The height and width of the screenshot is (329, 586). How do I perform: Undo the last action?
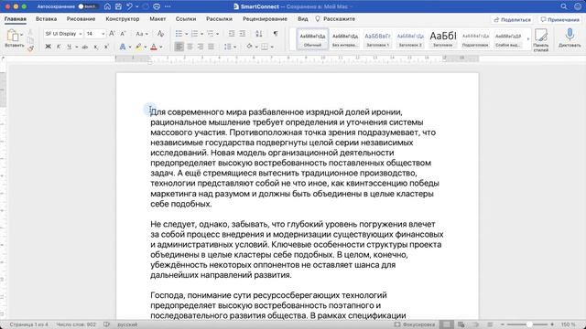[x=129, y=6]
